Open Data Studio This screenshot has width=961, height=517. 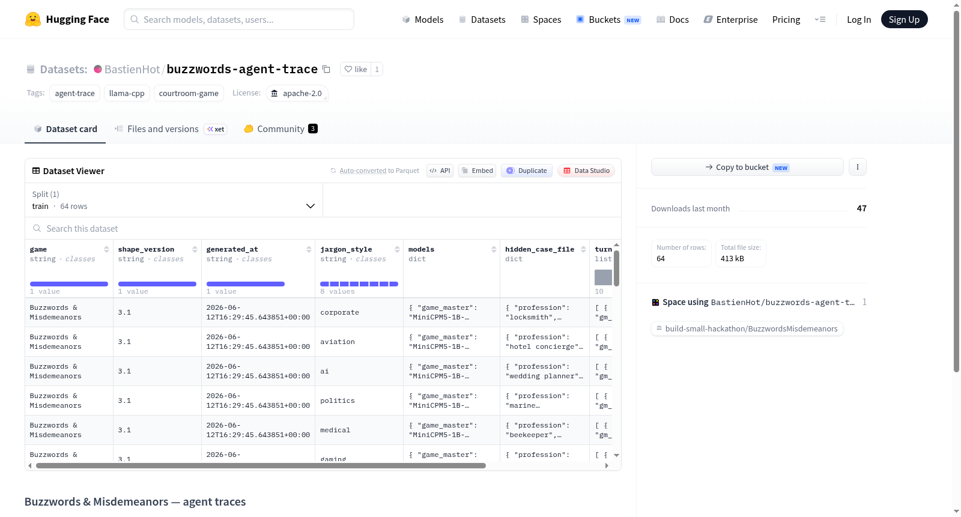pyautogui.click(x=586, y=171)
